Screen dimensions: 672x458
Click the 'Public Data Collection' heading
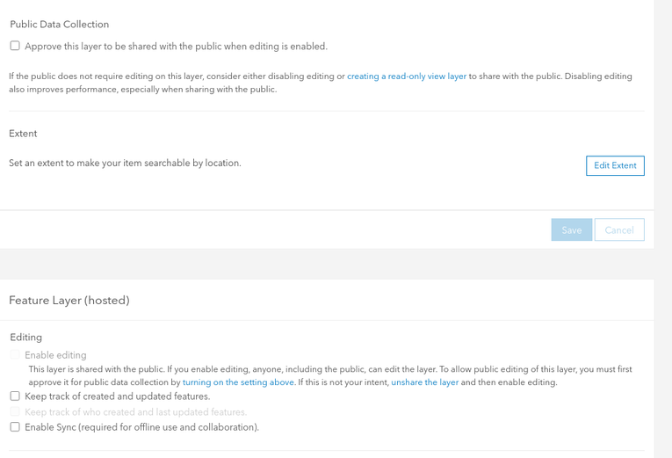tap(60, 25)
